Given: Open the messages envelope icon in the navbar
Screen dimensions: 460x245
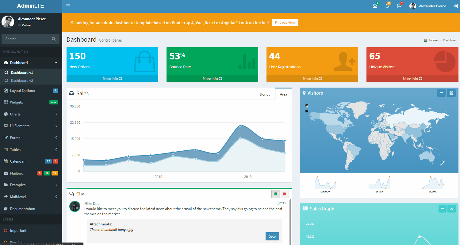Looking at the screenshot, I should pos(375,6).
